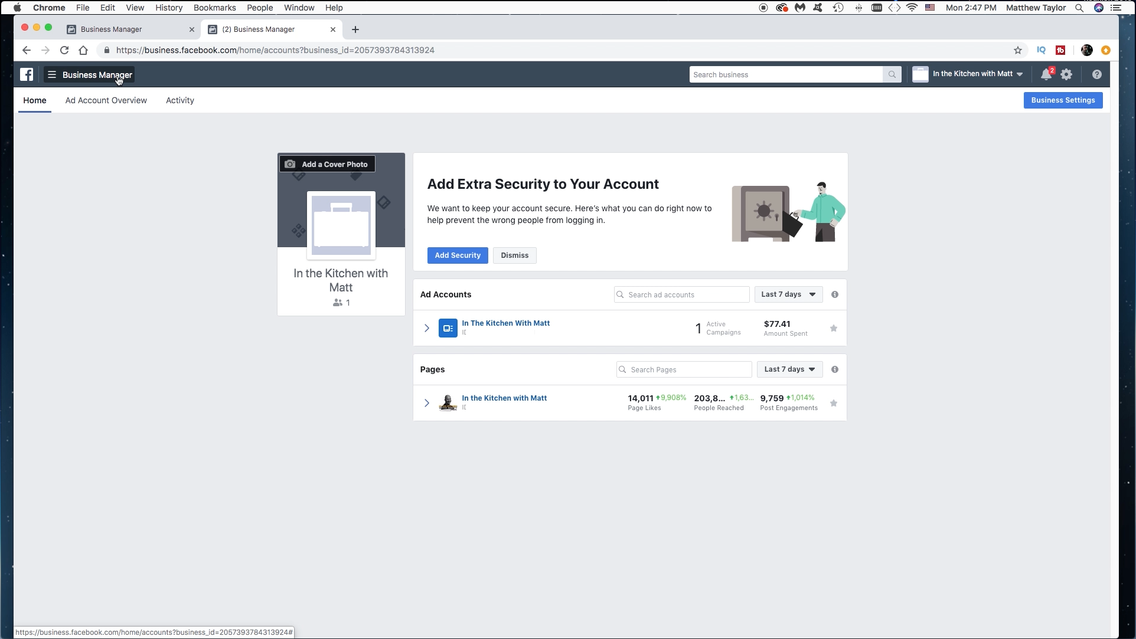Click the Spotlight search icon in menu bar
This screenshot has height=639, width=1136.
1079,8
